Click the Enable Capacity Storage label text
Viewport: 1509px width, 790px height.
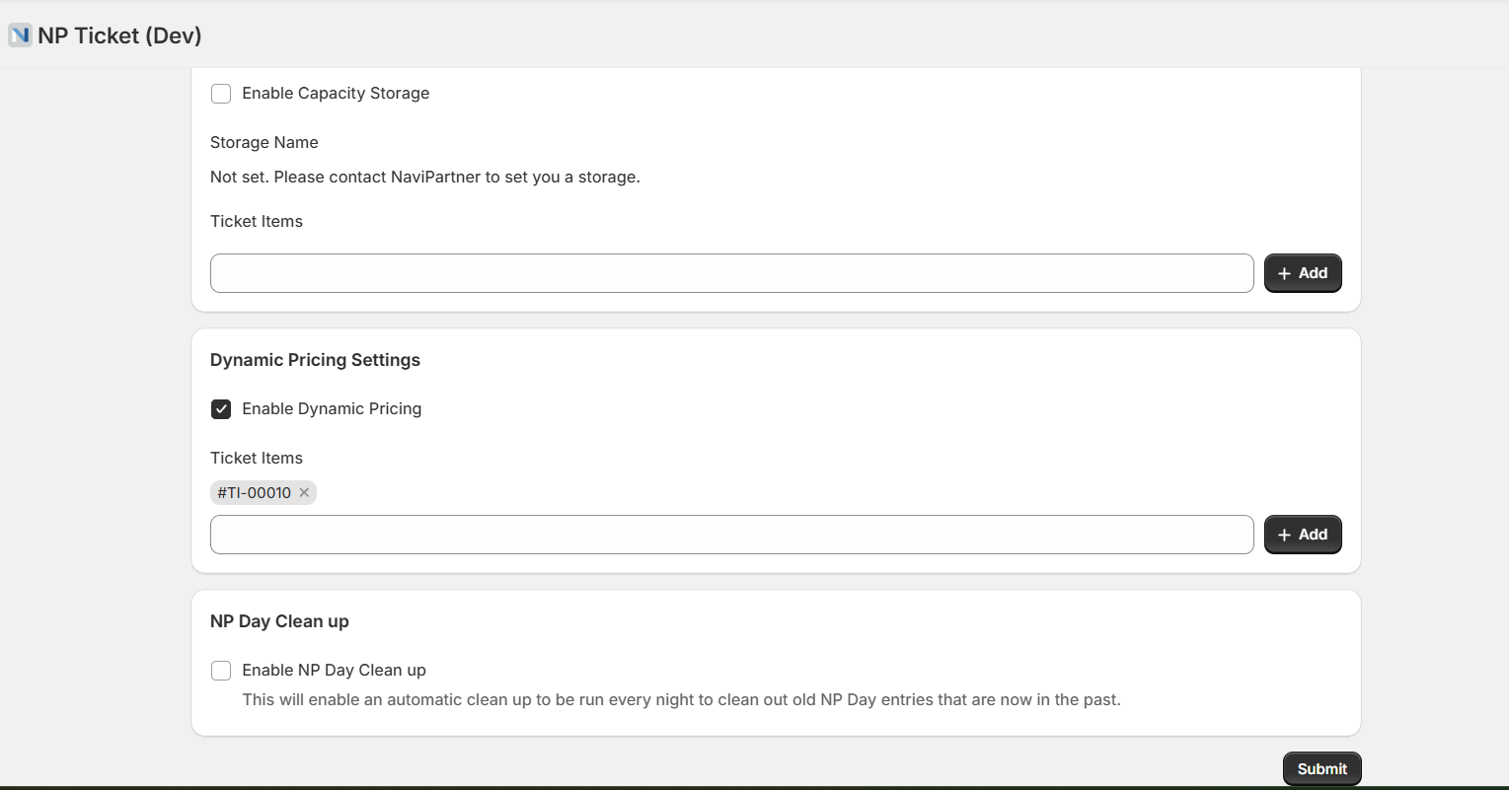336,94
